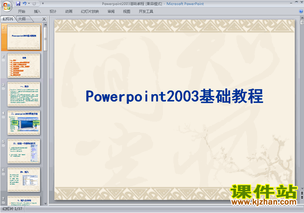Open the 动画 ribbon tab
Image resolution: width=304 pixels, height=213 pixels.
[x=69, y=12]
